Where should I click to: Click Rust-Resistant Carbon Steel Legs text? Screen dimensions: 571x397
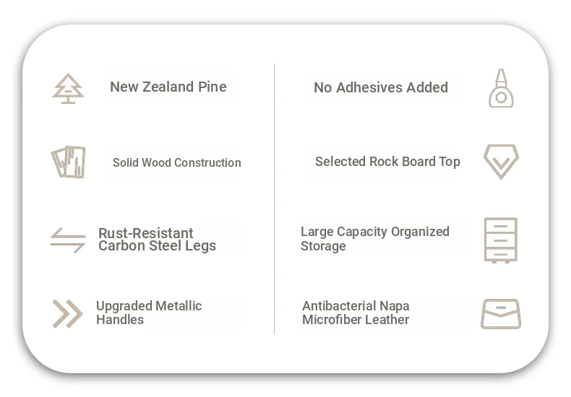[x=157, y=240]
